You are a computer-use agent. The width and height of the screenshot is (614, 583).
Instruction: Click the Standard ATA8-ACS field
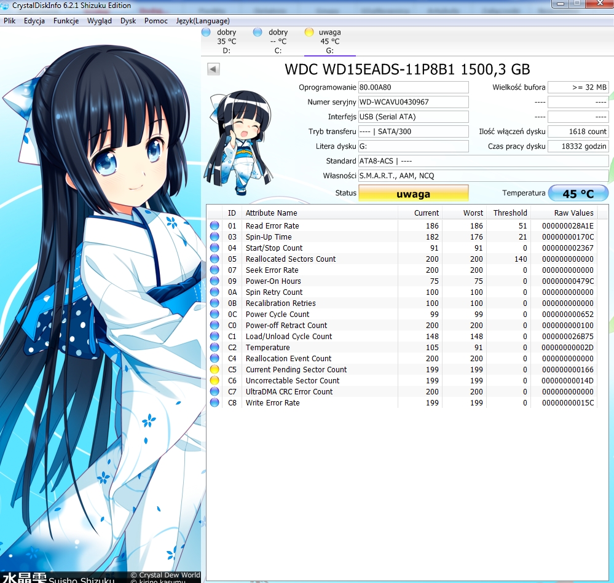coord(484,161)
